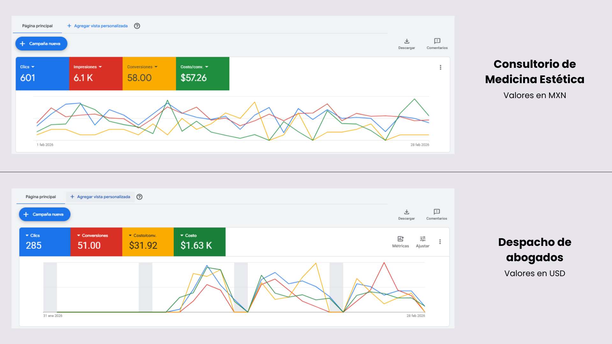Click Descargar download icon in bottom panel
This screenshot has width=612, height=344.
406,212
